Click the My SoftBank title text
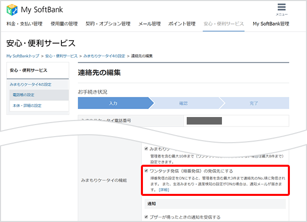This screenshot has height=222, width=307. click(x=42, y=10)
